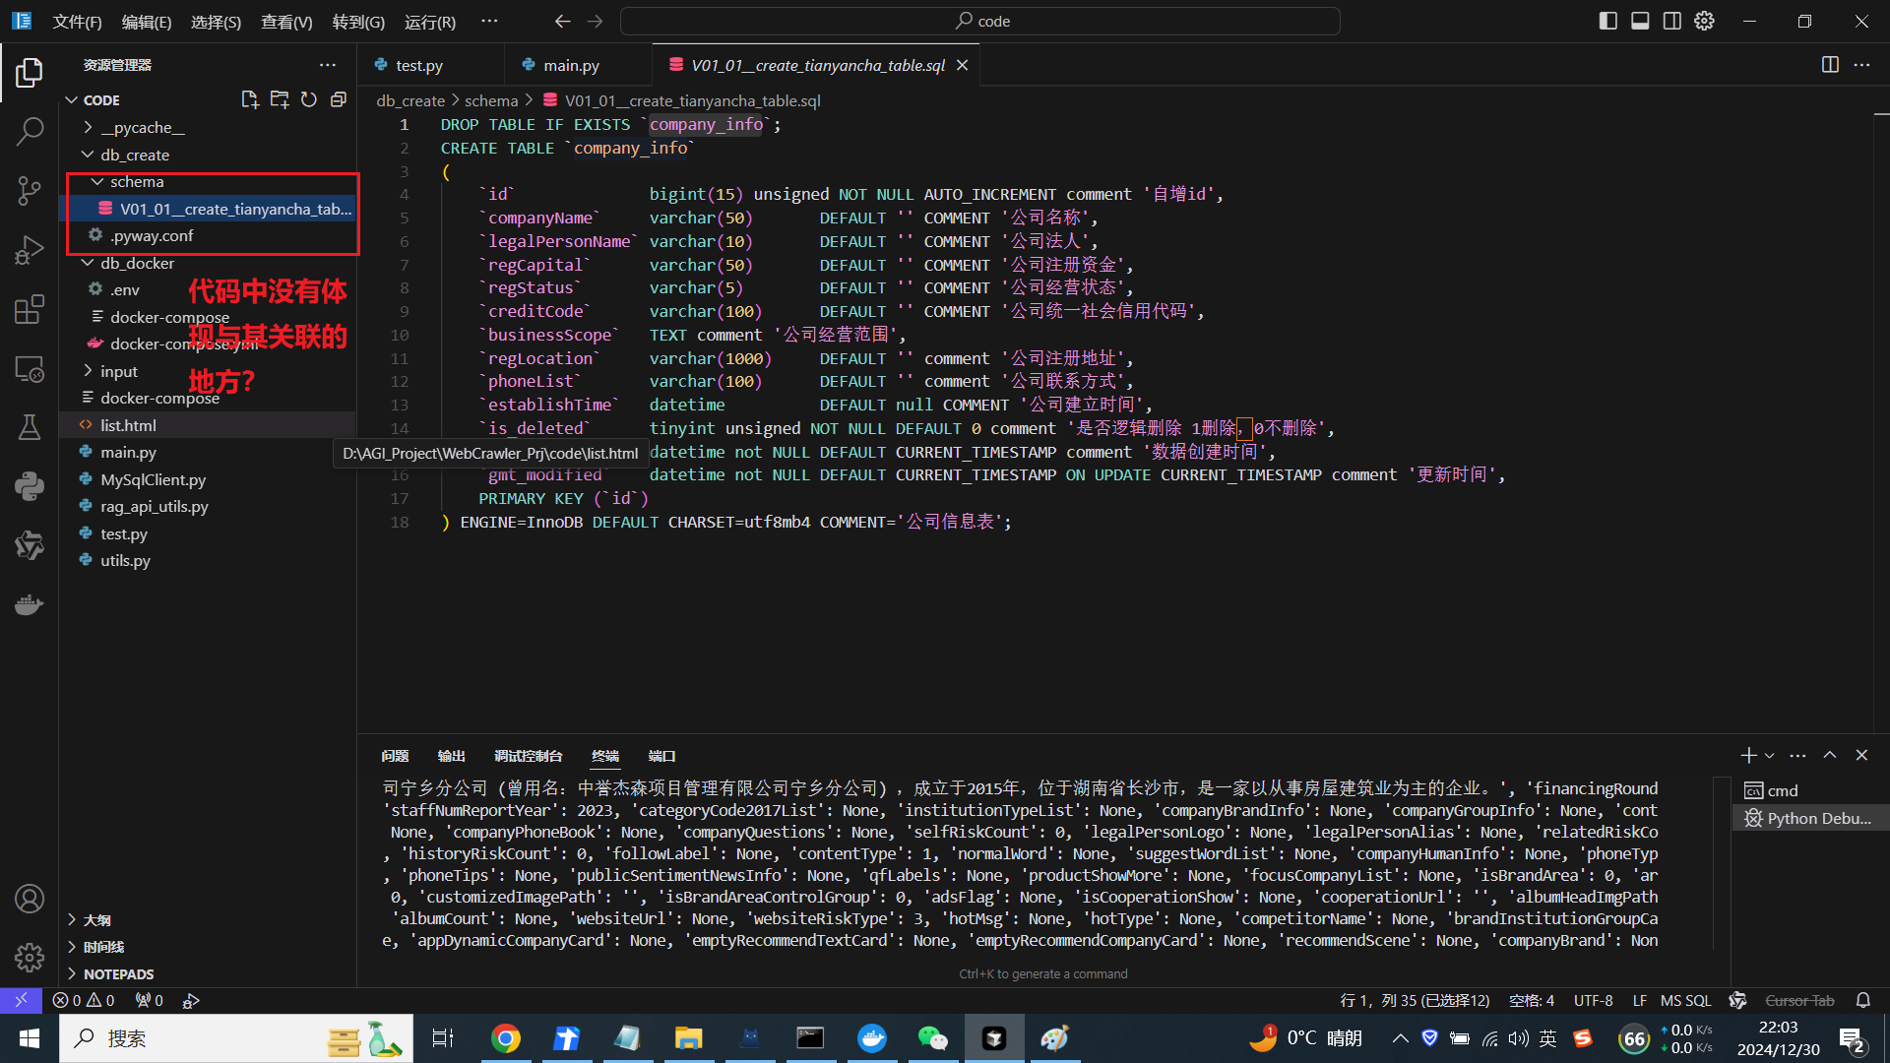Open Source Control view
Screen dimensions: 1890x1063
[x=30, y=190]
